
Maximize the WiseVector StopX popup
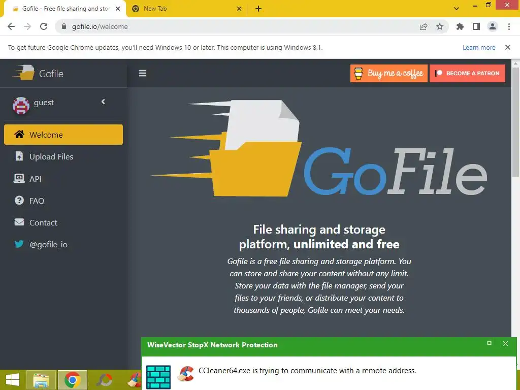click(489, 343)
